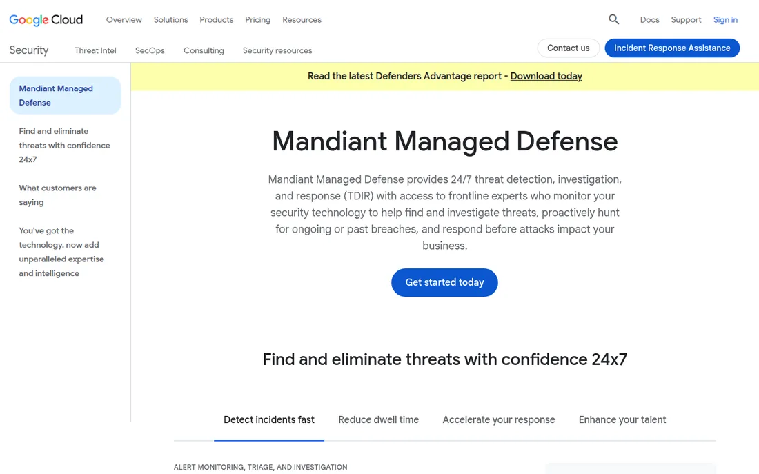Open the search magnifier icon
The width and height of the screenshot is (759, 474).
(613, 19)
